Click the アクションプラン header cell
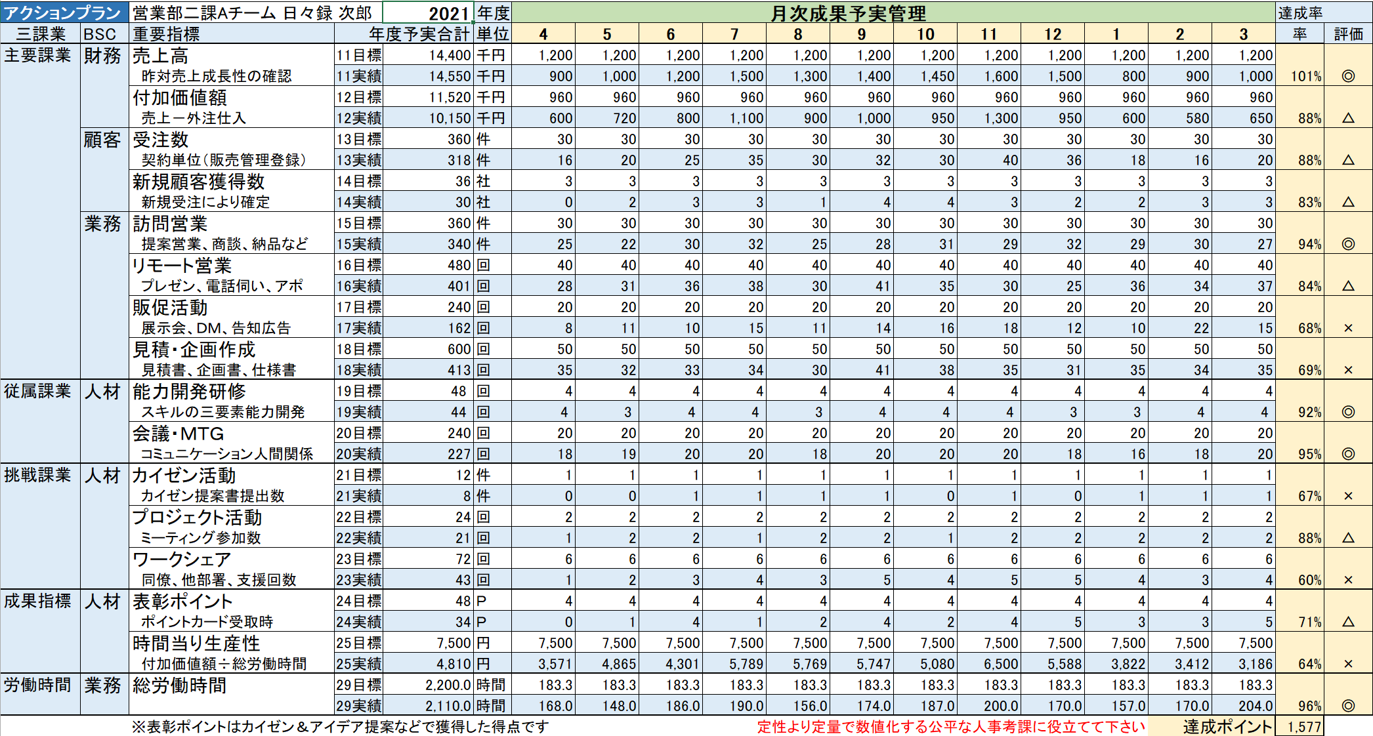The width and height of the screenshot is (1373, 736). (x=64, y=12)
